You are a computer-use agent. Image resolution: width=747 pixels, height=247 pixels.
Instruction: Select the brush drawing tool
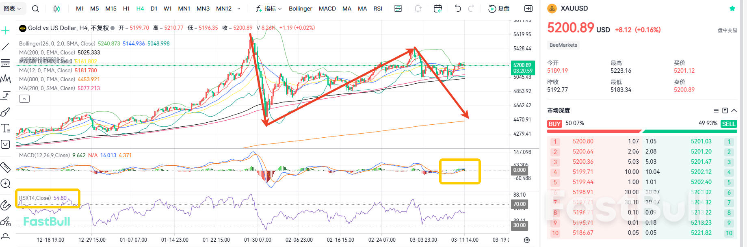coord(6,112)
